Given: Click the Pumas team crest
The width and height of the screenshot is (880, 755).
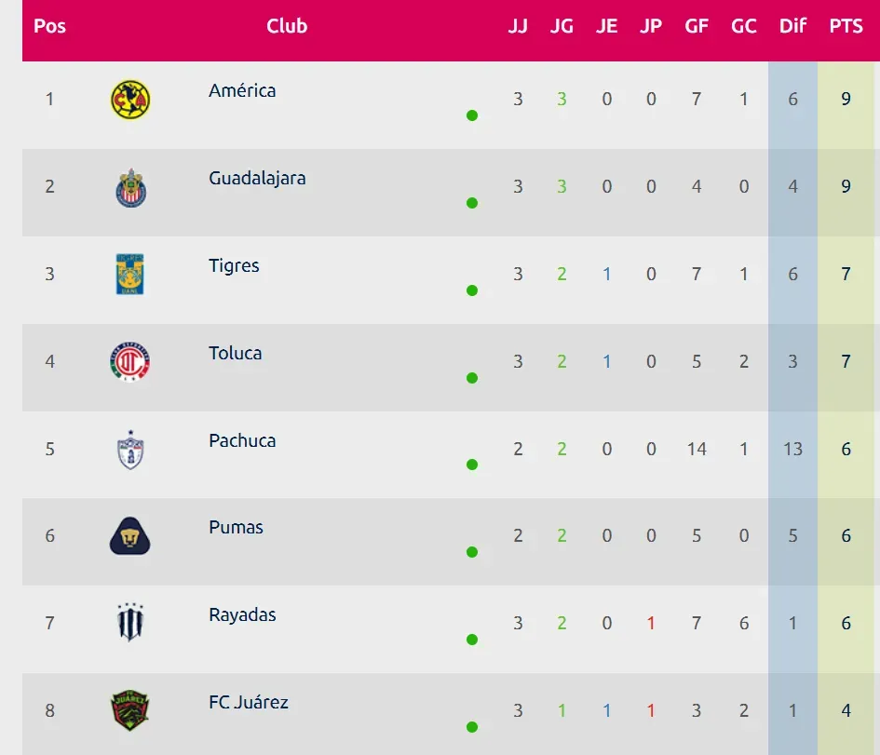Looking at the screenshot, I should coord(129,536).
